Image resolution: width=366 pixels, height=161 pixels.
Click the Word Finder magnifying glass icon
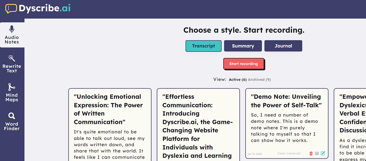pyautogui.click(x=11, y=116)
